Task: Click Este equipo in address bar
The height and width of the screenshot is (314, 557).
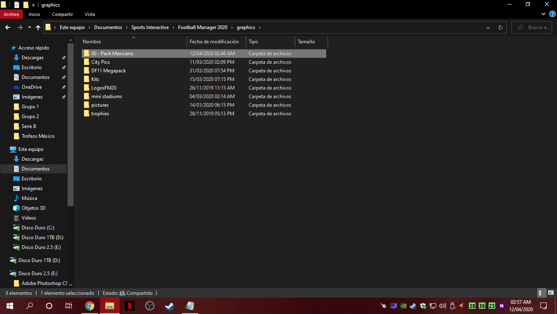Action: pyautogui.click(x=72, y=27)
